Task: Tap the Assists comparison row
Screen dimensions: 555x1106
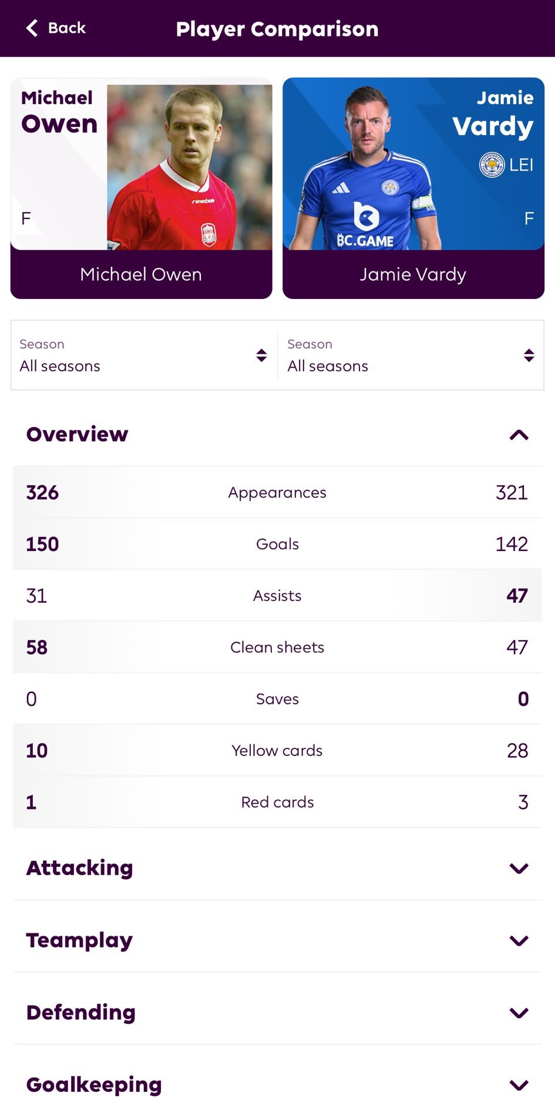Action: click(277, 596)
